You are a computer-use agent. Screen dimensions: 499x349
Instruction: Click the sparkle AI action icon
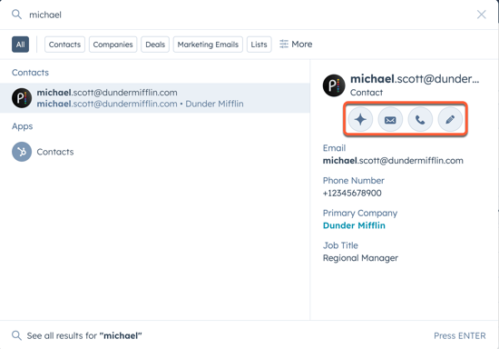point(360,120)
